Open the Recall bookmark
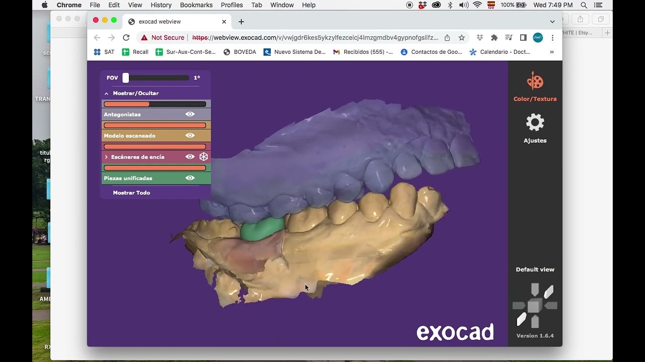This screenshot has height=362, width=645. 136,52
